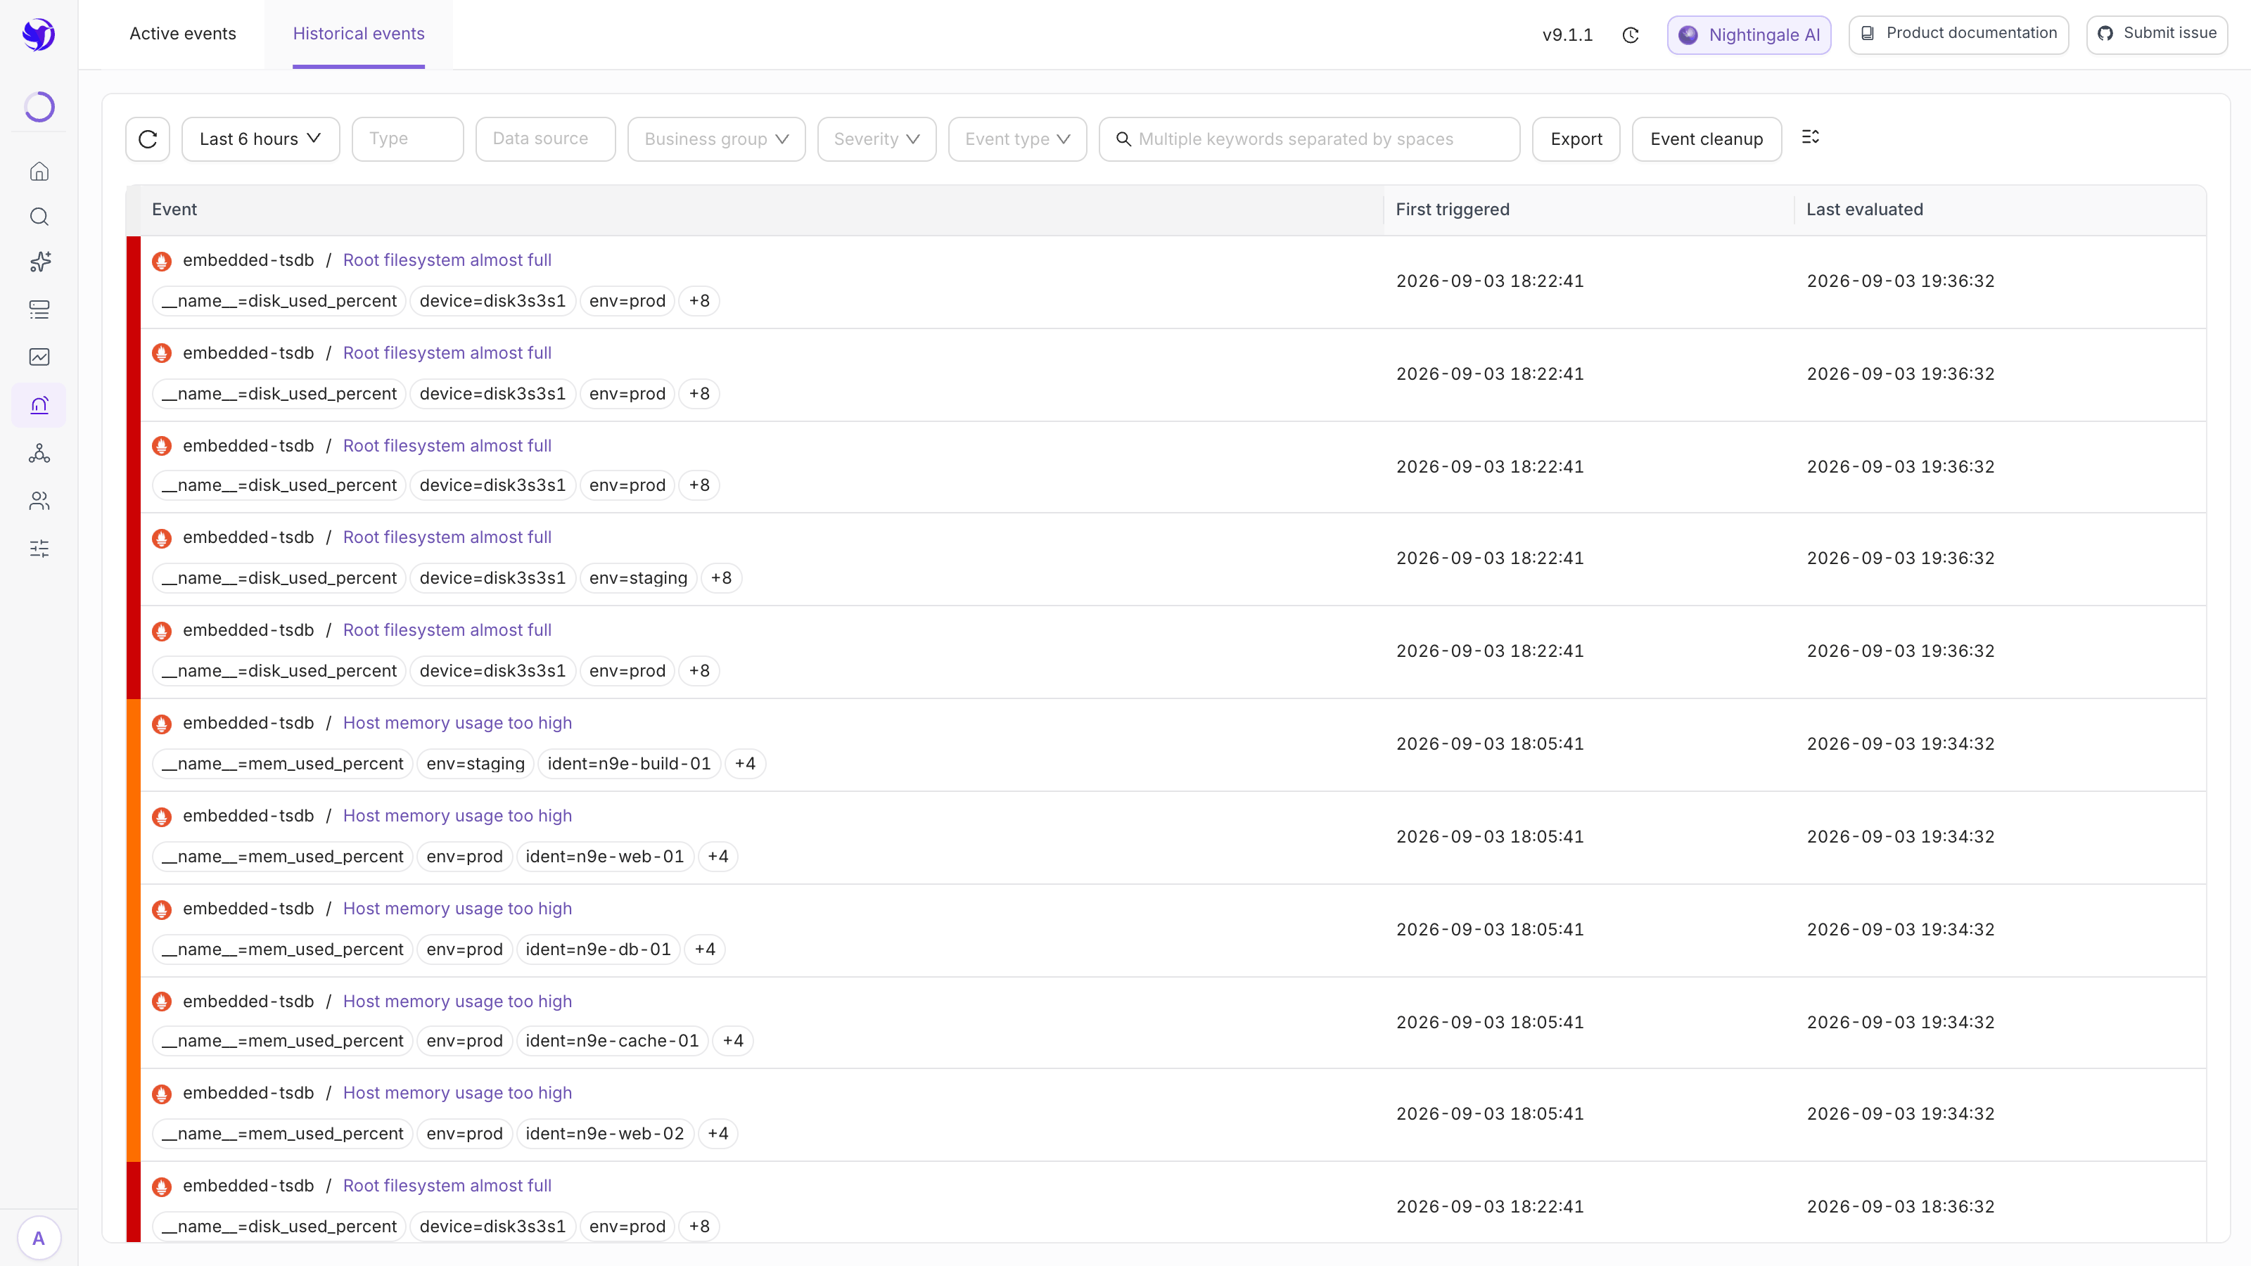2251x1266 pixels.
Task: Expand the Business group dropdown
Action: [717, 139]
